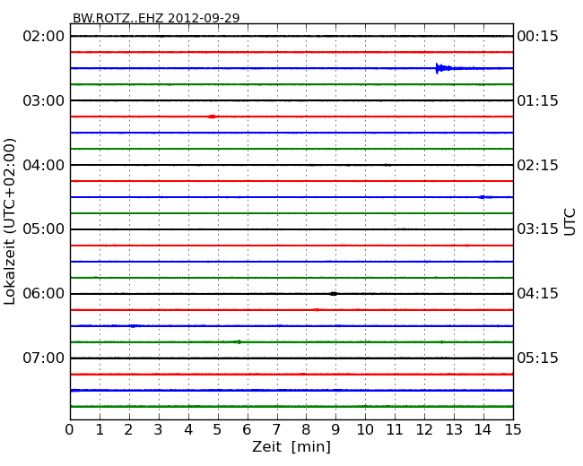
Task: Click the 04:15 UTC label
Action: click(537, 294)
